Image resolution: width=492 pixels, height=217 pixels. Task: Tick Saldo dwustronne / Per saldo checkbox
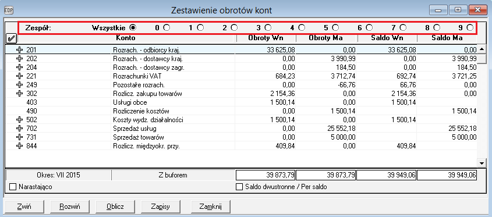pyautogui.click(x=239, y=187)
